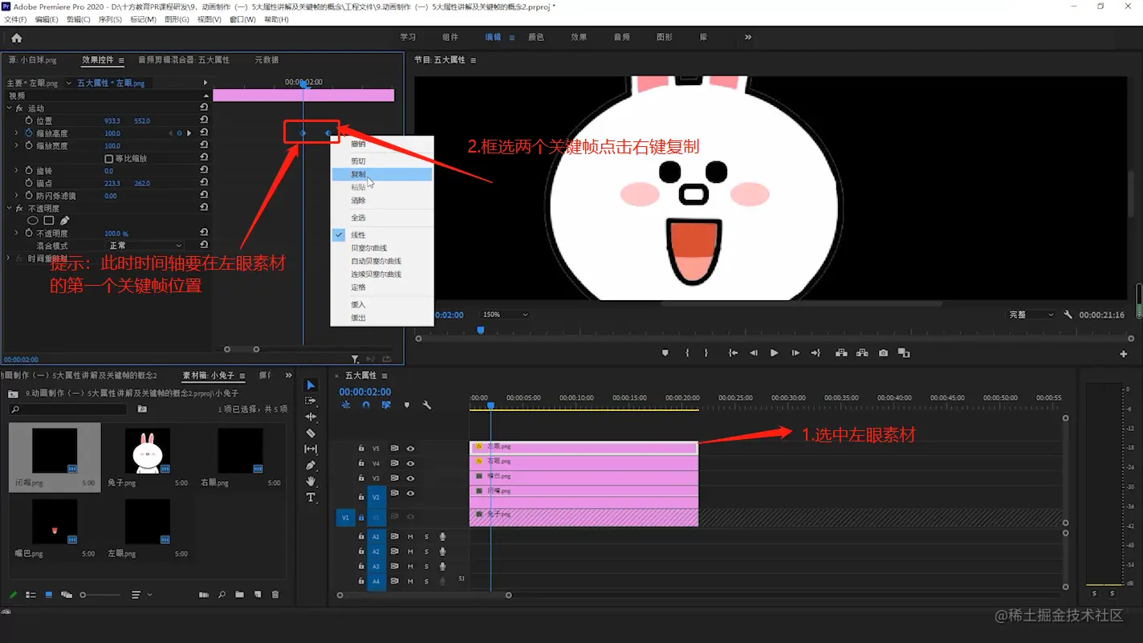1143x643 pixels.
Task: Play the Program Monitor preview
Action: [774, 353]
